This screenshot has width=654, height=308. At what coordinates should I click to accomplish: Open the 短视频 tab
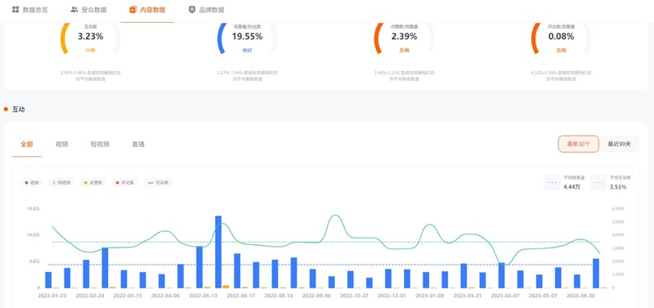click(x=100, y=145)
